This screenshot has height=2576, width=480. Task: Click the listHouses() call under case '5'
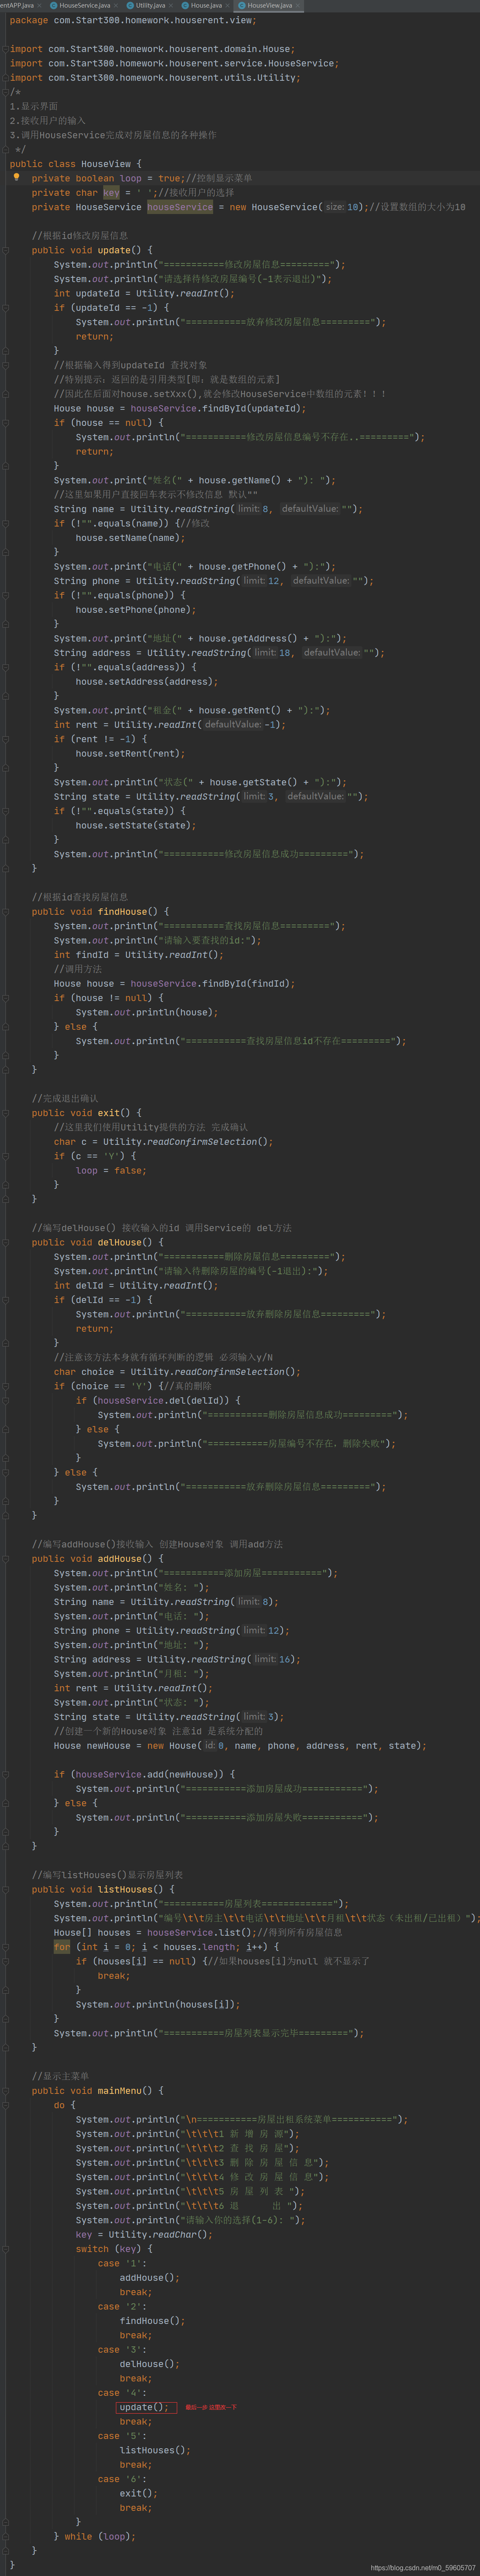(x=155, y=2450)
